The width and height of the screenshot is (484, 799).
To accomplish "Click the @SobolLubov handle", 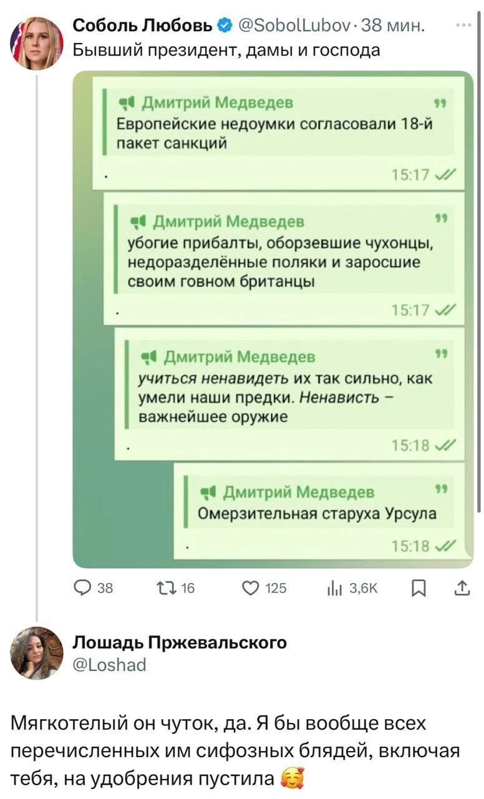I will 289,26.
